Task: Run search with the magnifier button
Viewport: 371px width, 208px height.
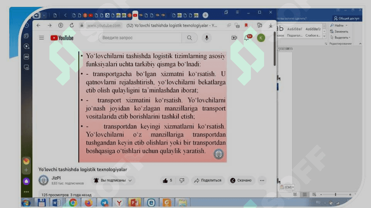Action: click(x=190, y=38)
